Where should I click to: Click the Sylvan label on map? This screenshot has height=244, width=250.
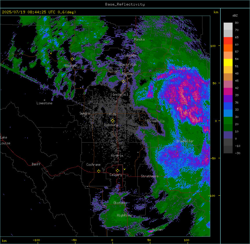(113, 71)
